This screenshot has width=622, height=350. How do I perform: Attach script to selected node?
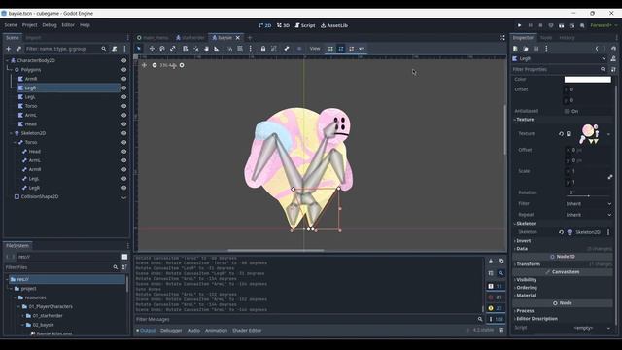pos(115,49)
